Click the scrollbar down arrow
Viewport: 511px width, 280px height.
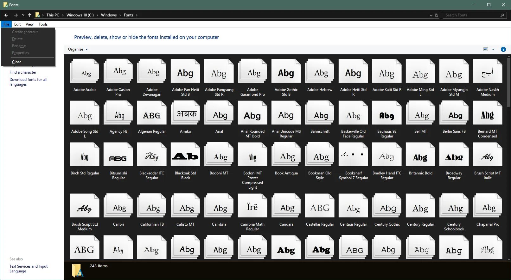coord(509,259)
